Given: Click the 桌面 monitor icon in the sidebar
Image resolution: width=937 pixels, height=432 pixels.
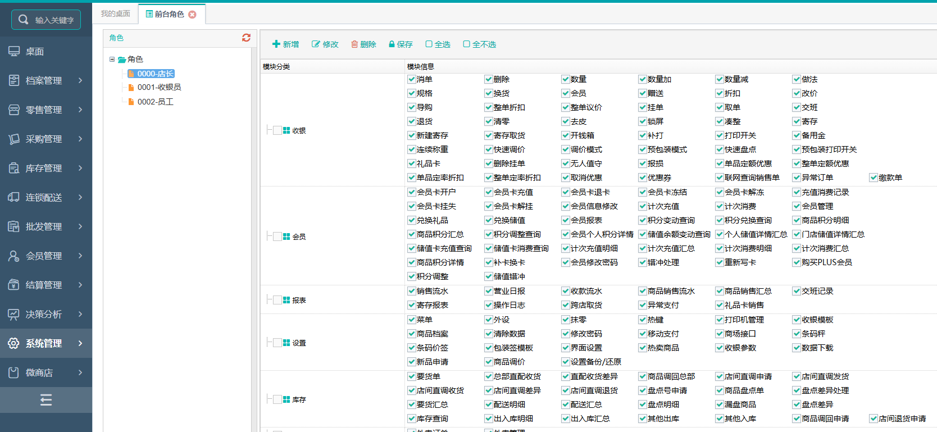Looking at the screenshot, I should [14, 51].
